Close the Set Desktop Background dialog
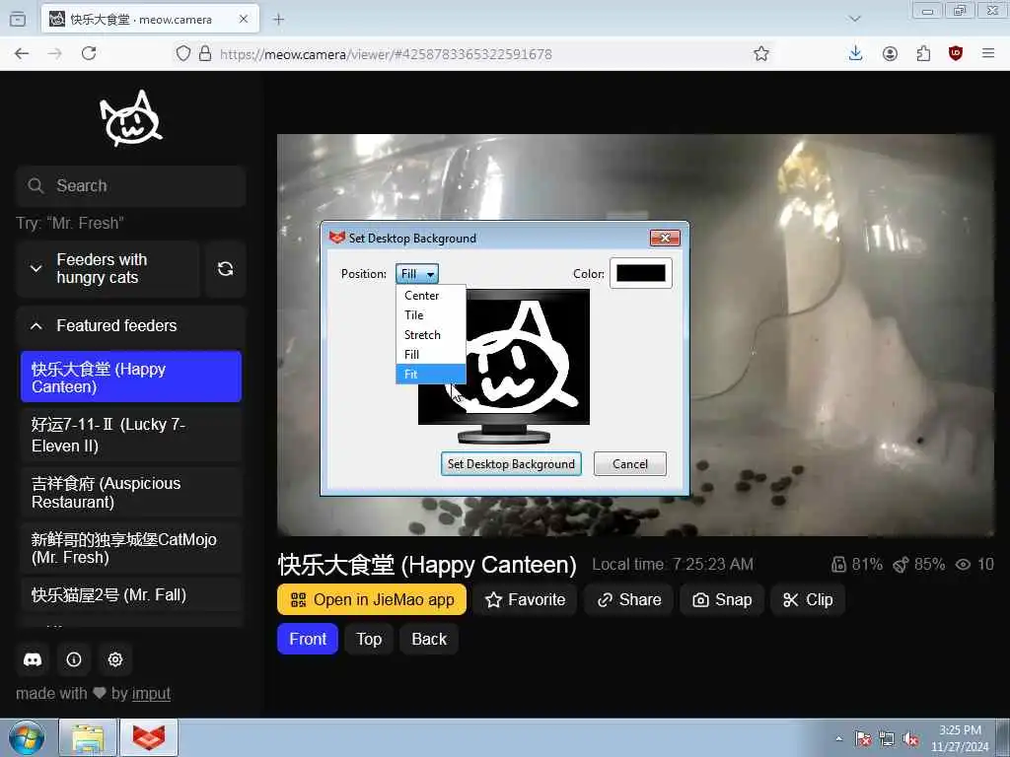This screenshot has height=757, width=1010. tap(665, 239)
